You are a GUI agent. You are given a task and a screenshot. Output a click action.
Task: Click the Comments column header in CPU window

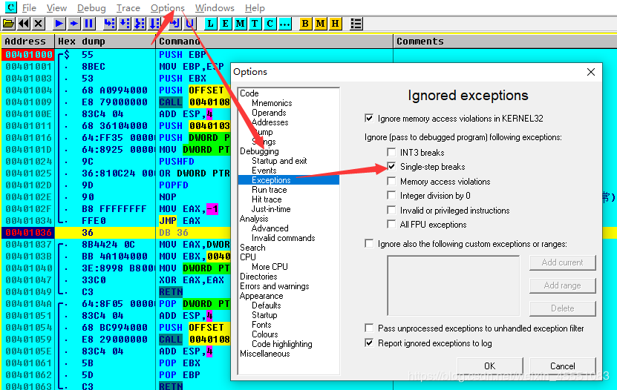coord(505,42)
